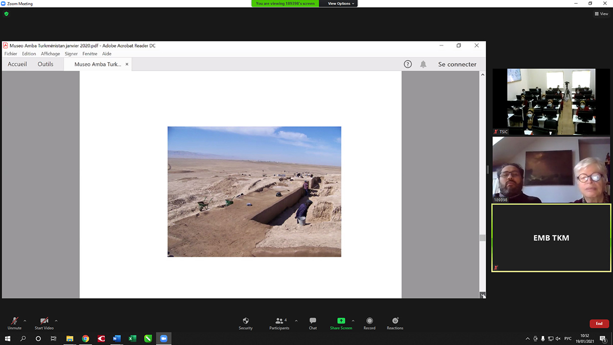Open the Share Screen options arrow
The width and height of the screenshot is (613, 345).
point(353,321)
